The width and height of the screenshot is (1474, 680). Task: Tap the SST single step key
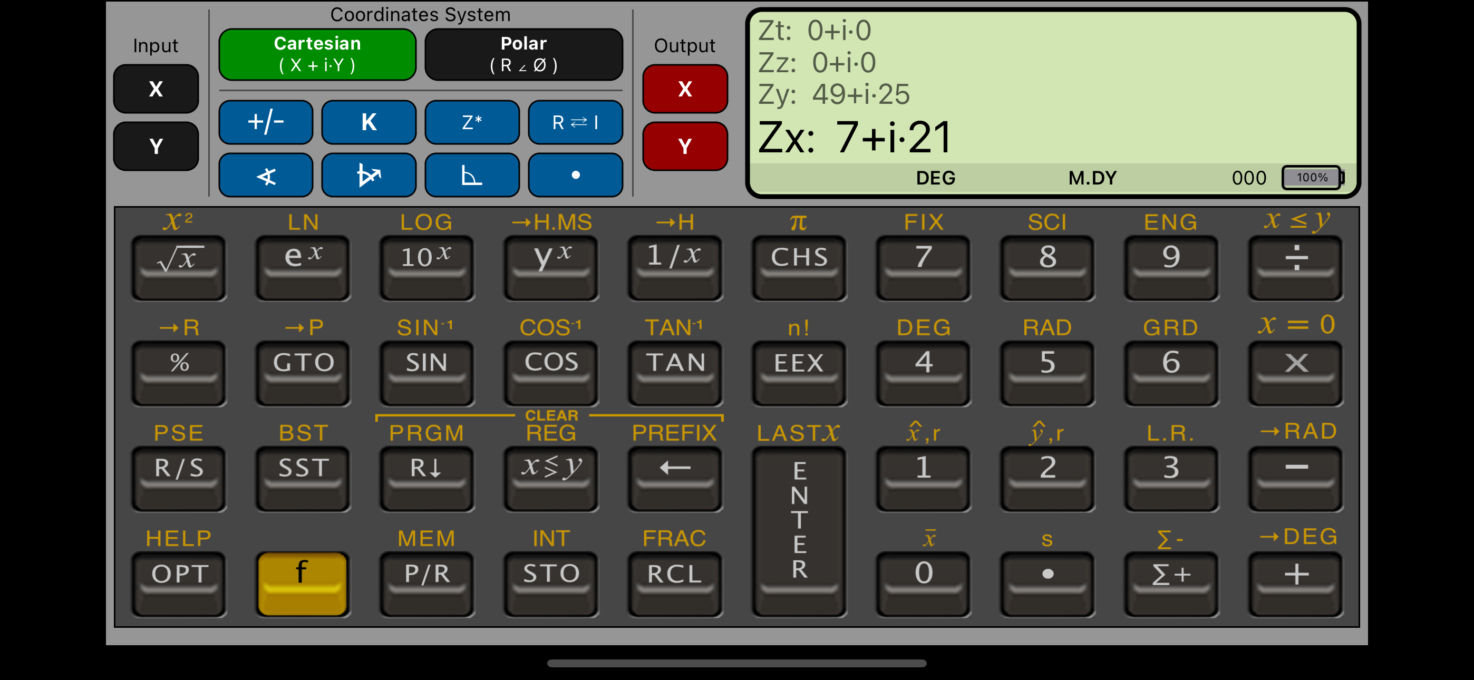[x=303, y=479]
